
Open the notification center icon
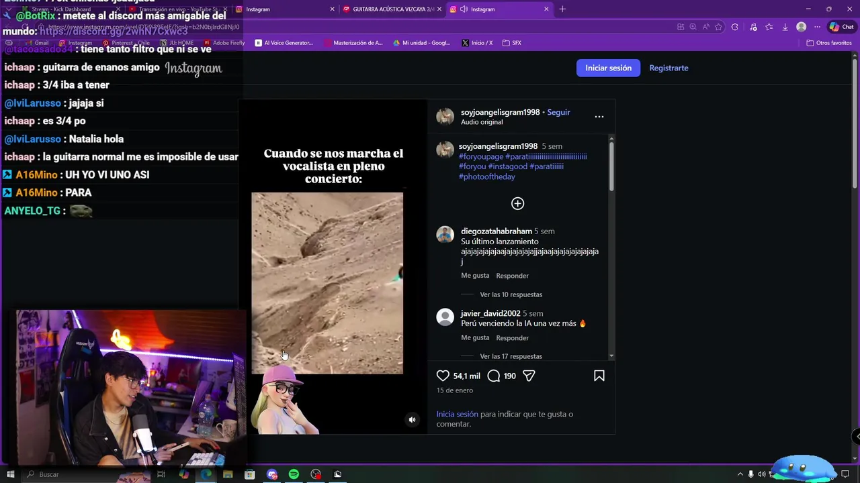pos(845,474)
